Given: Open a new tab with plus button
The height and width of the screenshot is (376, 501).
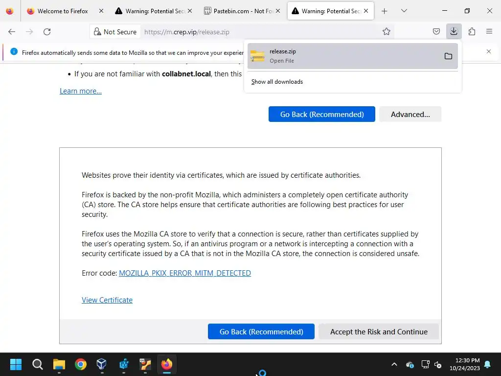Looking at the screenshot, I should (x=385, y=11).
